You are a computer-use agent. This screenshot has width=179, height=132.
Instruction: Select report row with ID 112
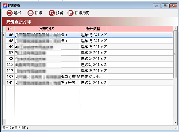[x=89, y=64]
